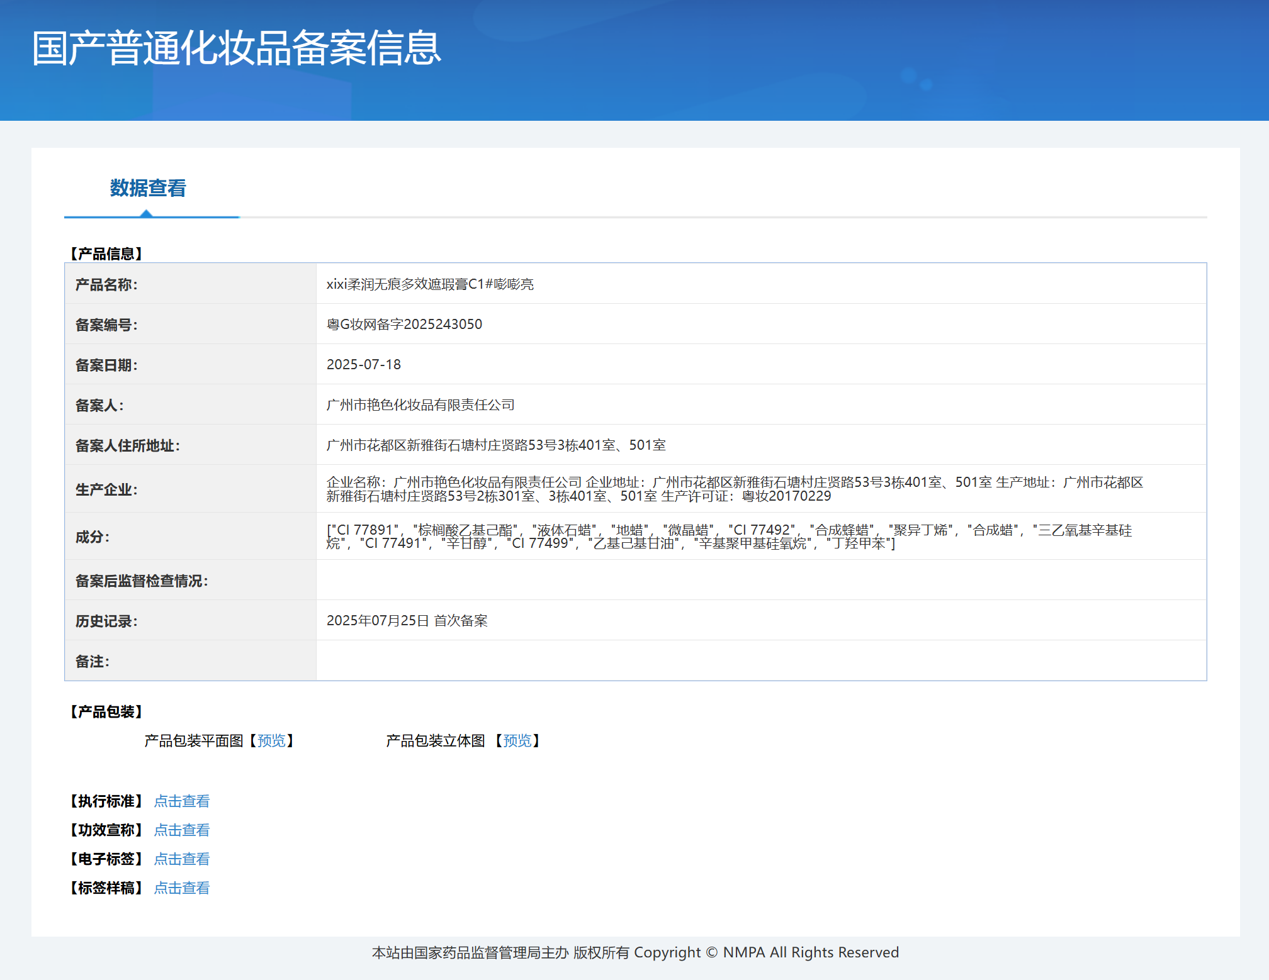Click the 生产企业 details text
1269x980 pixels.
coord(735,489)
